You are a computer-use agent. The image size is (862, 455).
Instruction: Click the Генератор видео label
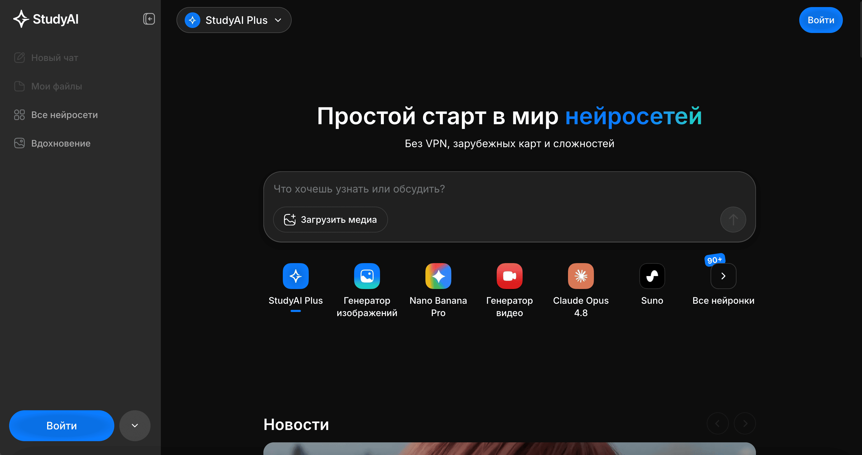pos(509,307)
